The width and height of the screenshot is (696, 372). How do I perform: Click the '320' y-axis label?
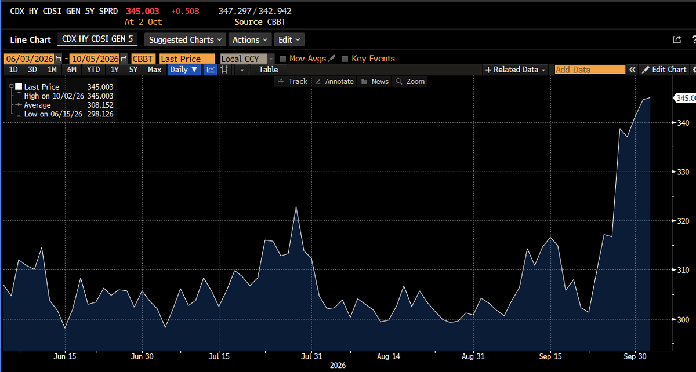682,221
